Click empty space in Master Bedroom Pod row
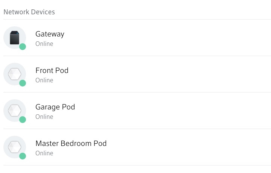Viewport: 271px width, 173px height. click(188, 147)
